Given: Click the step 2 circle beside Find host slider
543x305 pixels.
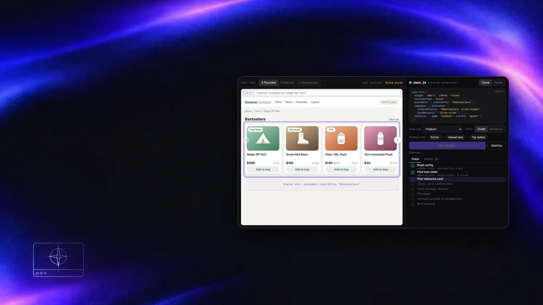Looking at the screenshot, I should tap(413, 172).
